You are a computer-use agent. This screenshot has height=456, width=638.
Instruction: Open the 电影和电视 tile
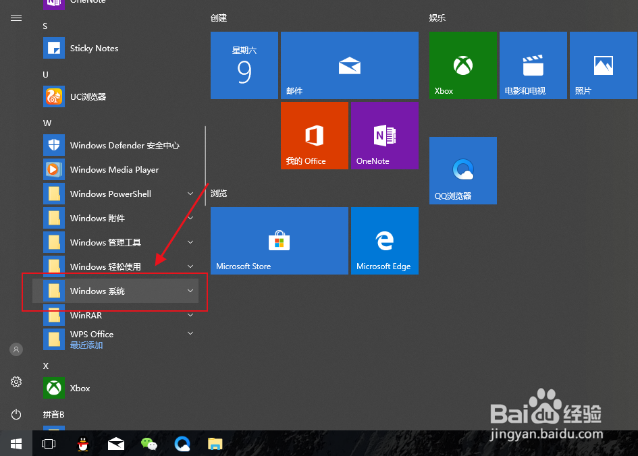pyautogui.click(x=533, y=65)
